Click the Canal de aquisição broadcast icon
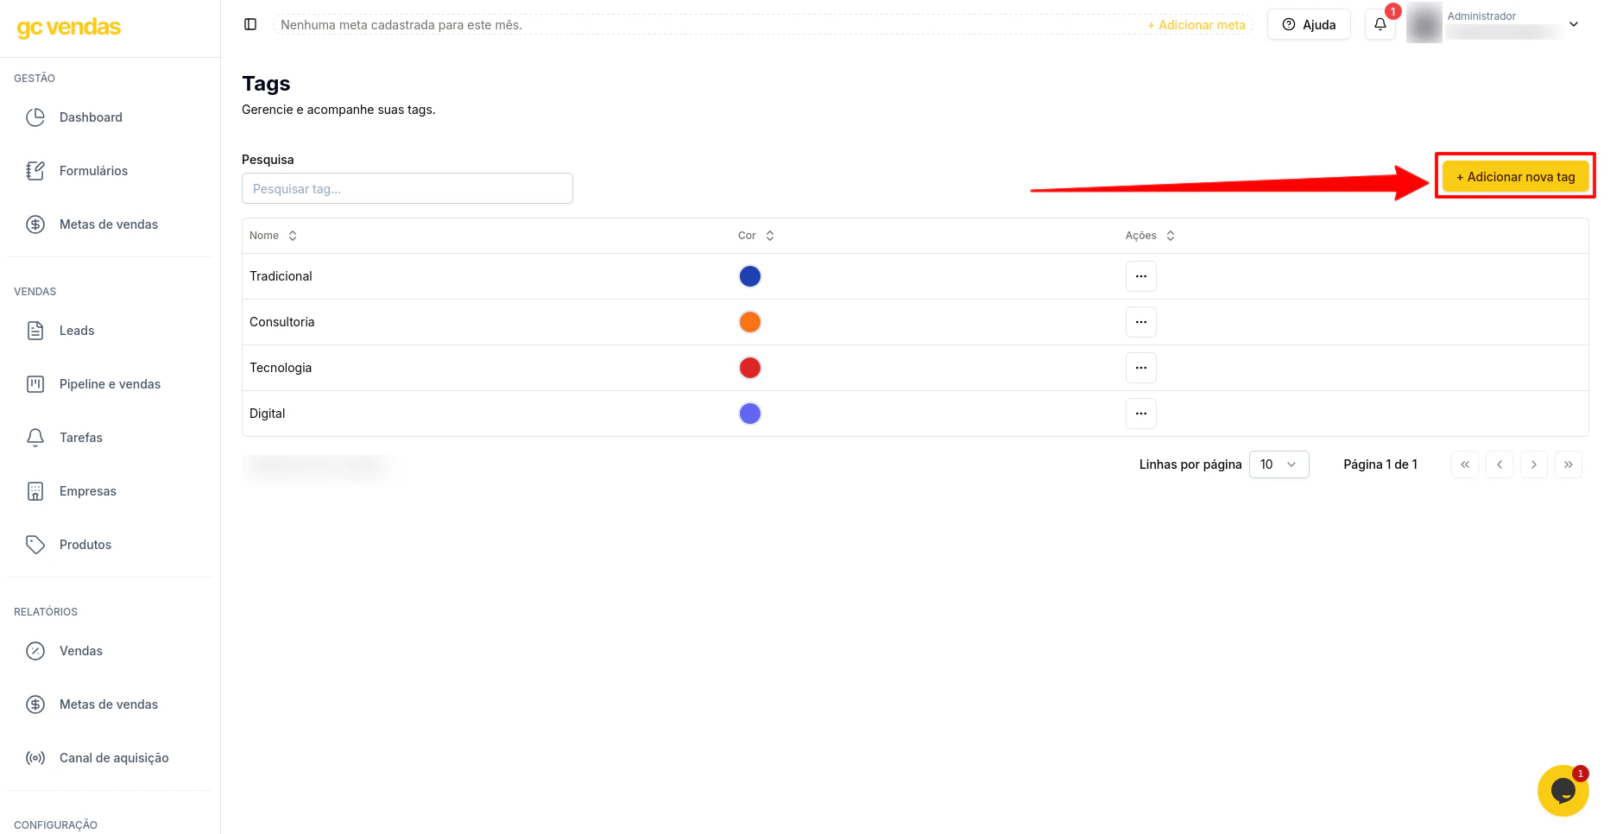 (35, 758)
